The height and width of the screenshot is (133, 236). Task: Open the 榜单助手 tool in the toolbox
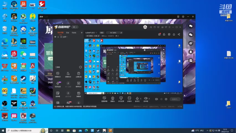click(78, 85)
